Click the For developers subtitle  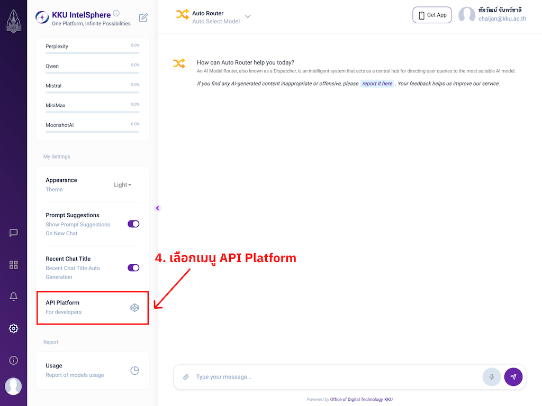pyautogui.click(x=64, y=312)
